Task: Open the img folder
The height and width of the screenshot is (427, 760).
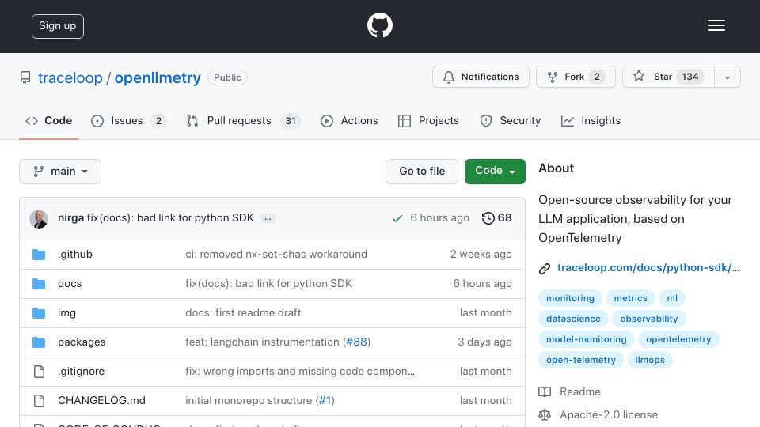Action: tap(66, 313)
